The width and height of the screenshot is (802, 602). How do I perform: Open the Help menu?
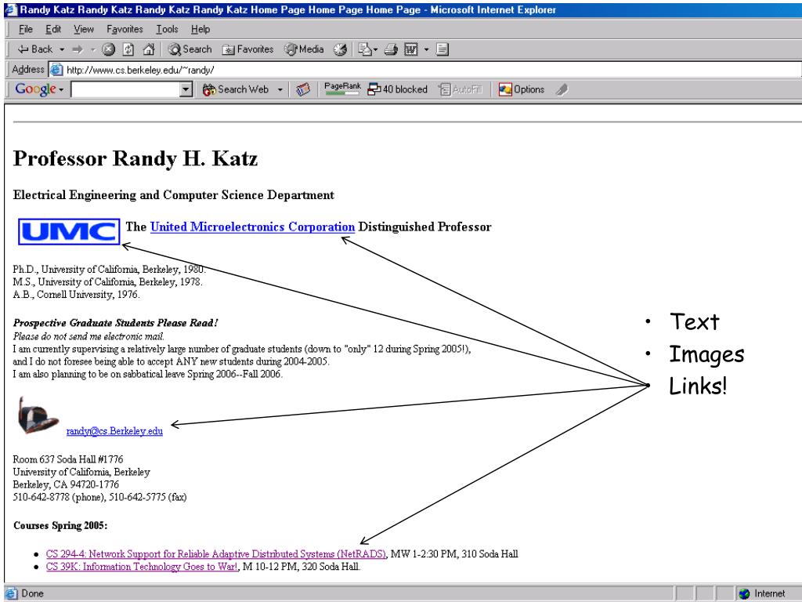coord(200,29)
